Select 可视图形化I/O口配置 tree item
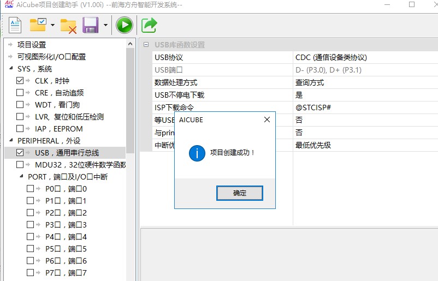The image size is (438, 281). click(x=51, y=57)
